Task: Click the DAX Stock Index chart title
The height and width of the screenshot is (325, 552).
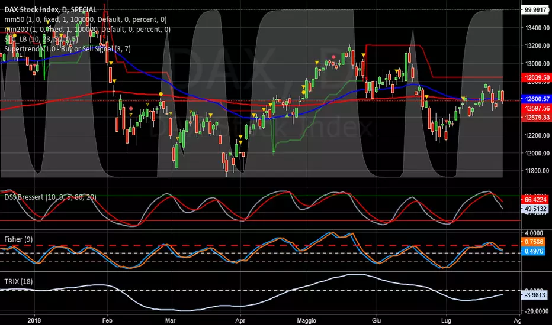Action: pos(50,9)
